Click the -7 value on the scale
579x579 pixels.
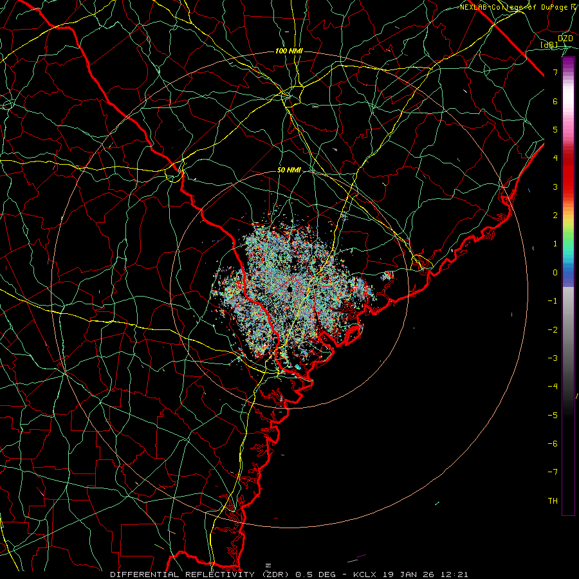pos(553,472)
